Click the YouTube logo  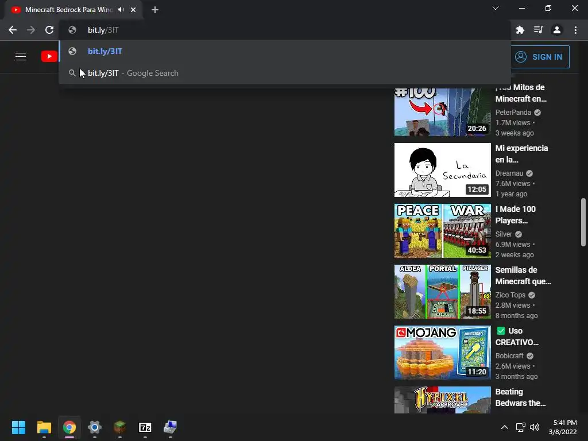[49, 57]
